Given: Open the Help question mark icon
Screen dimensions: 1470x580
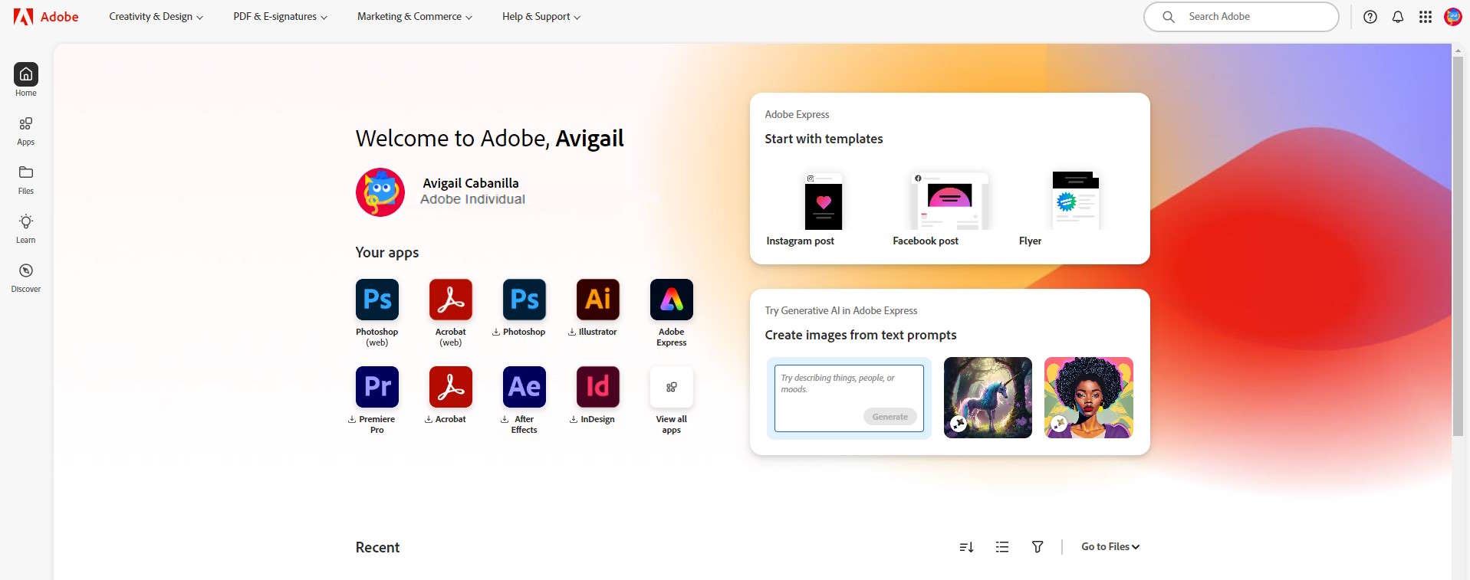Looking at the screenshot, I should tap(1370, 17).
